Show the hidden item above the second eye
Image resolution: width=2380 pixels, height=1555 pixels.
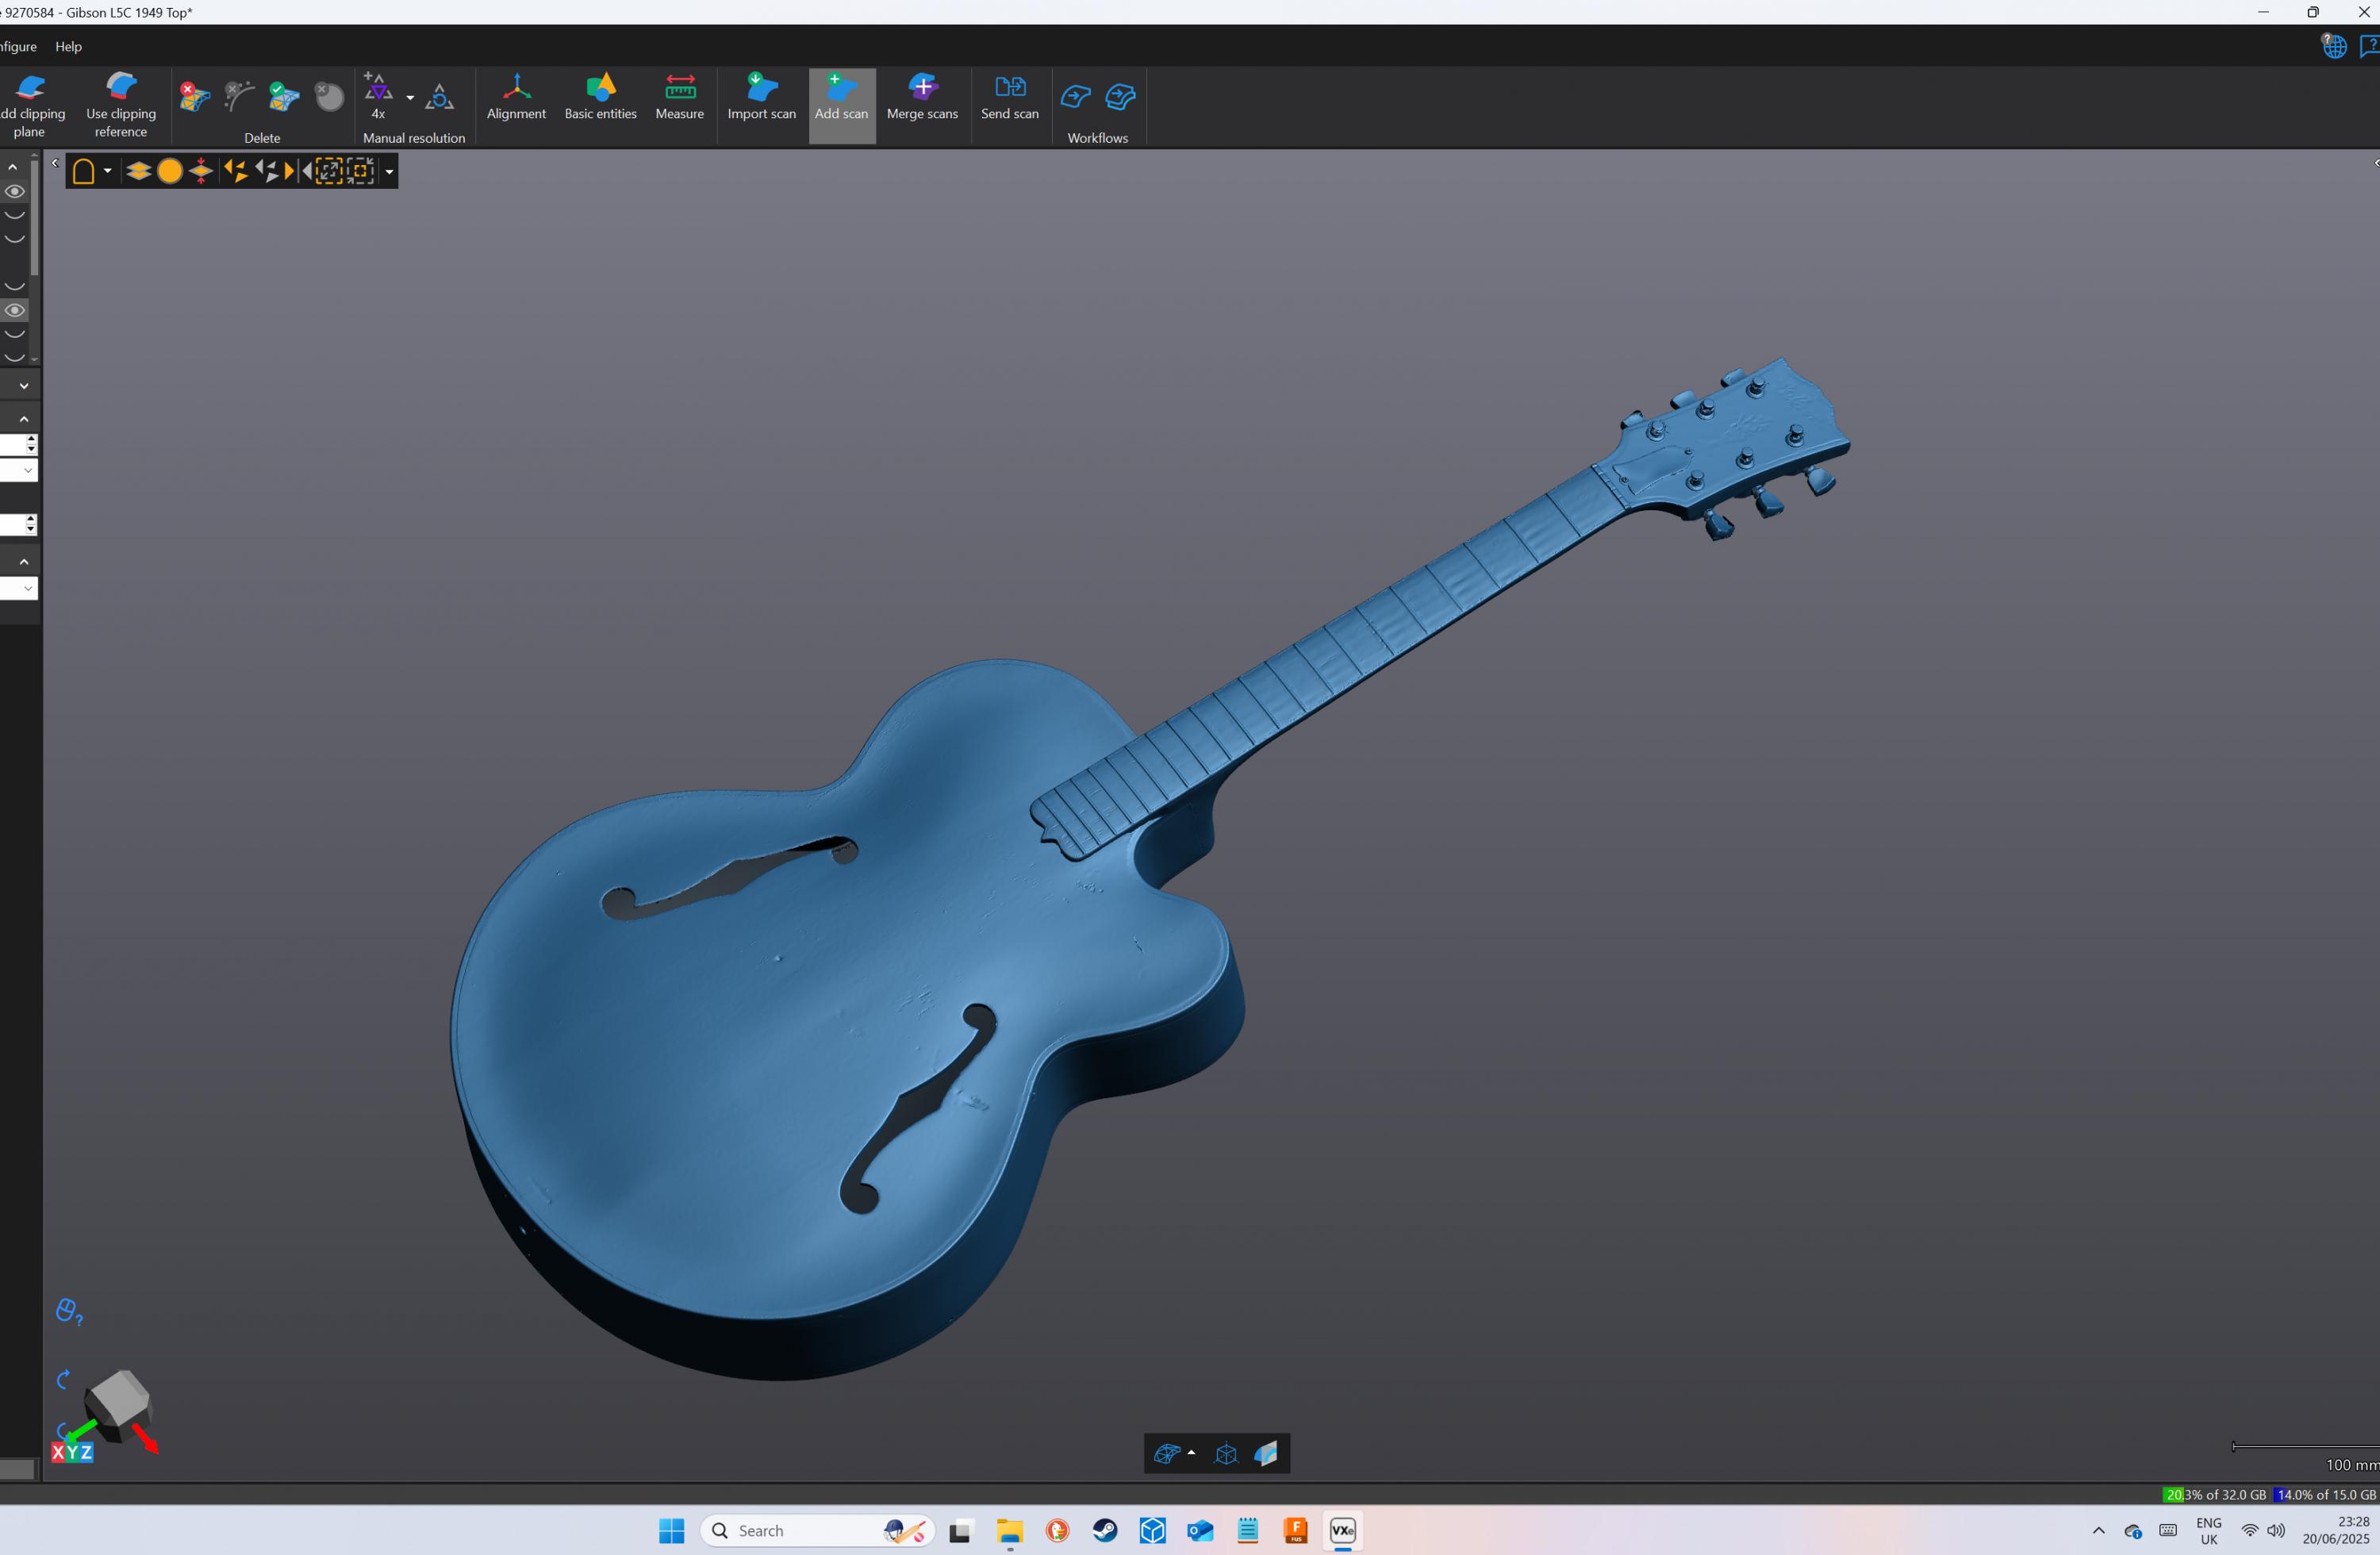click(x=14, y=287)
